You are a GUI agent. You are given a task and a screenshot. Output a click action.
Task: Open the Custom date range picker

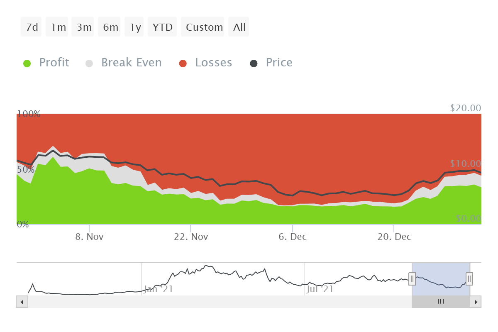click(204, 27)
